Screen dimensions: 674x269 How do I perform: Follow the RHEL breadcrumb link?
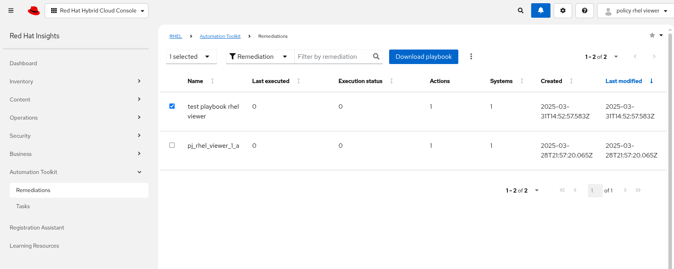175,36
